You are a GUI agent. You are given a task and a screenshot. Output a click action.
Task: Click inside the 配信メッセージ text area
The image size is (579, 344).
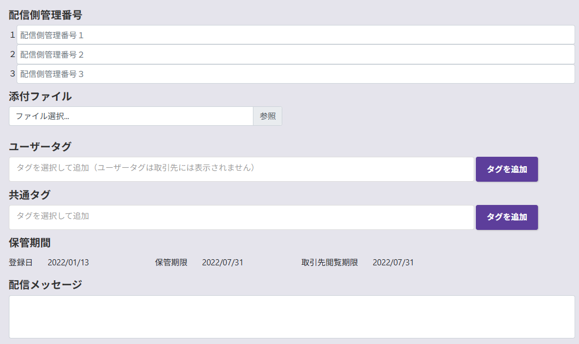coord(292,316)
